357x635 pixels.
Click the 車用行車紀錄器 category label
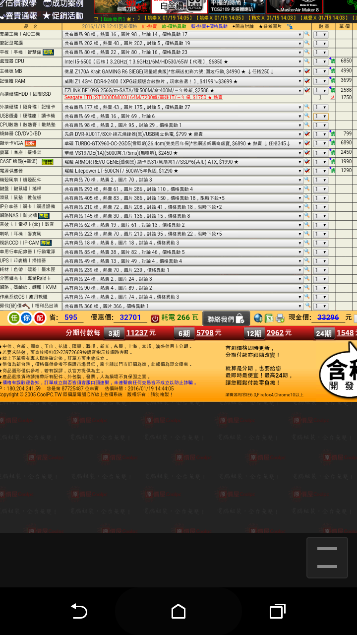click(28, 252)
